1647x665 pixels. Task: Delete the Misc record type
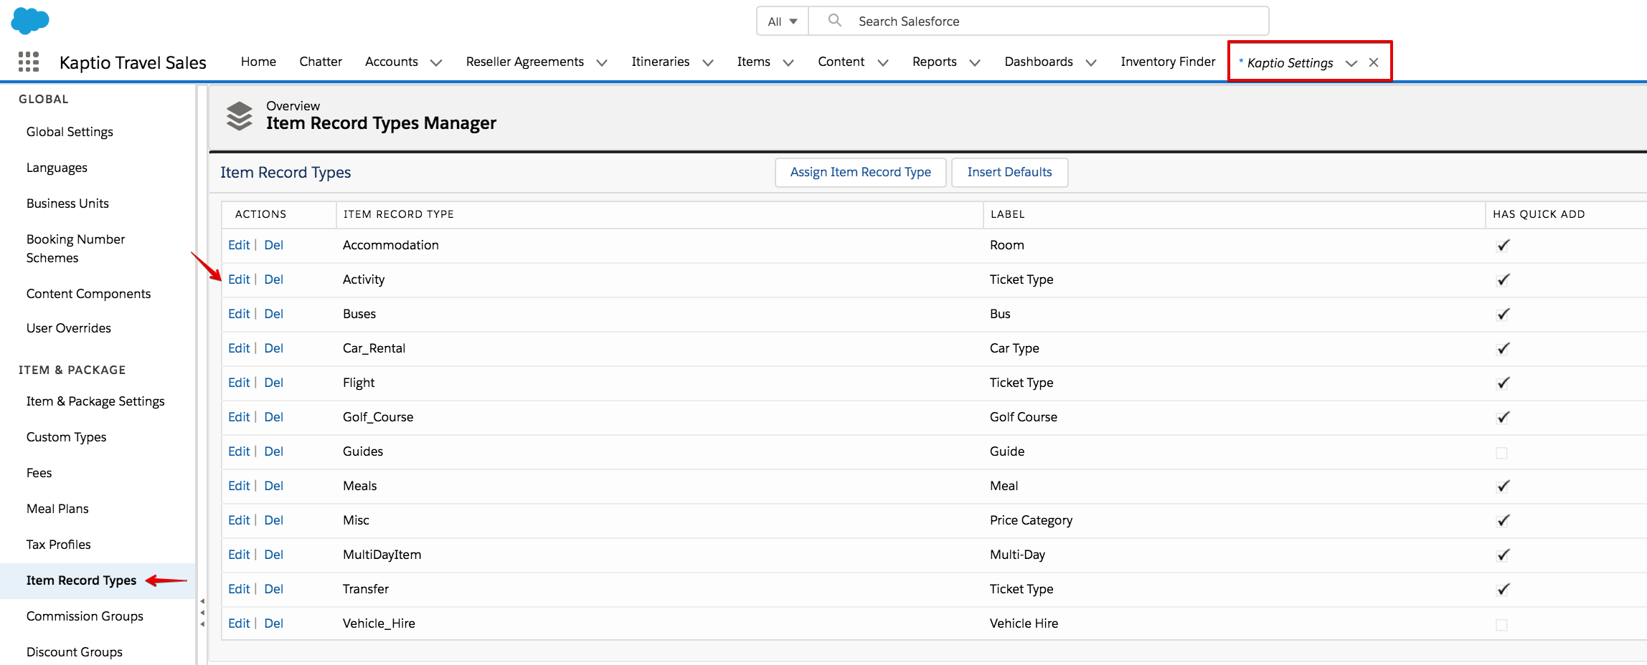[x=273, y=520]
